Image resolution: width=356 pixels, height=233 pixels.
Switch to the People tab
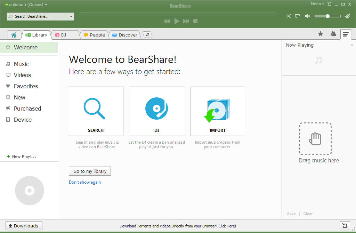(94, 35)
